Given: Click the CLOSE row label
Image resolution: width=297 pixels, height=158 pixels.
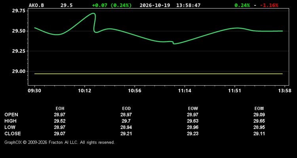Looking at the screenshot, I should (x=13, y=134).
